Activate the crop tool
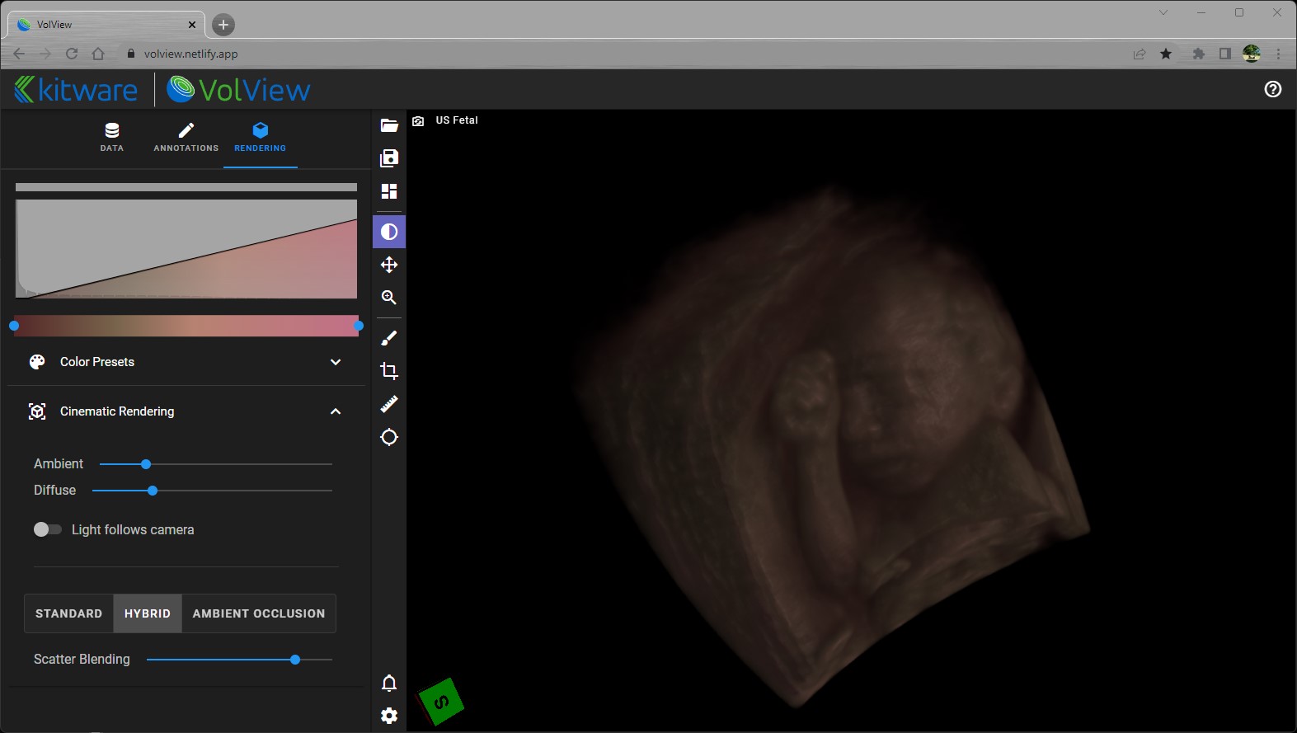Viewport: 1297px width, 733px height. pos(389,371)
